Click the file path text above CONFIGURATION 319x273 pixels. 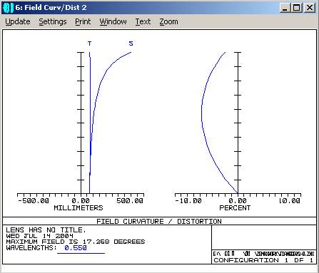point(263,254)
